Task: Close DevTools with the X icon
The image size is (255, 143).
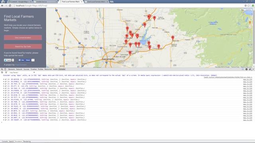Action: click(x=253, y=69)
